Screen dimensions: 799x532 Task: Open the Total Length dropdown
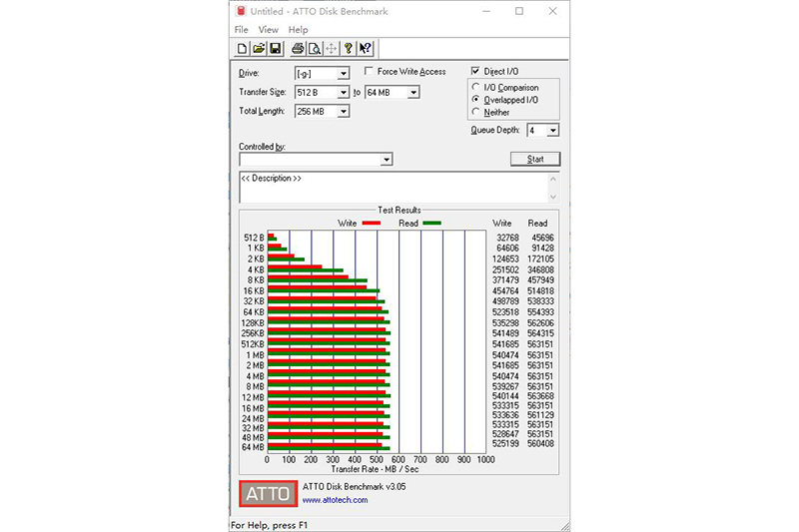coord(343,112)
